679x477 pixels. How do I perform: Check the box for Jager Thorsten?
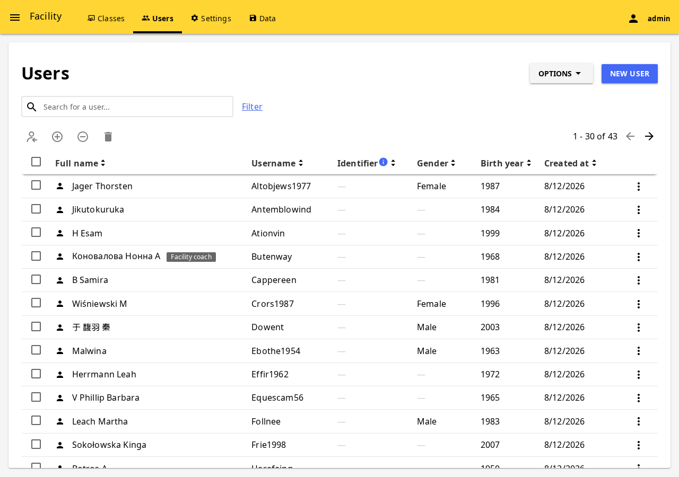[36, 185]
